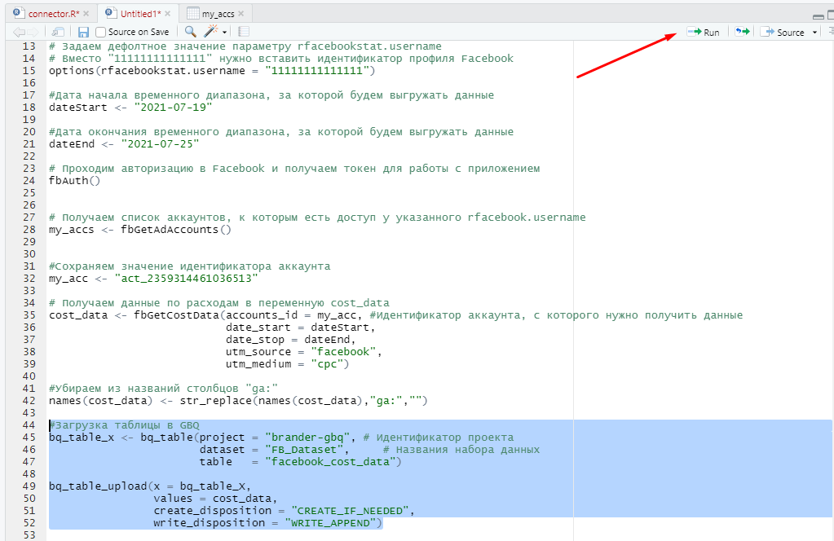Viewport: 834px width, 541px height.
Task: Click on line 24 fbAuth() code
Action: (x=74, y=181)
